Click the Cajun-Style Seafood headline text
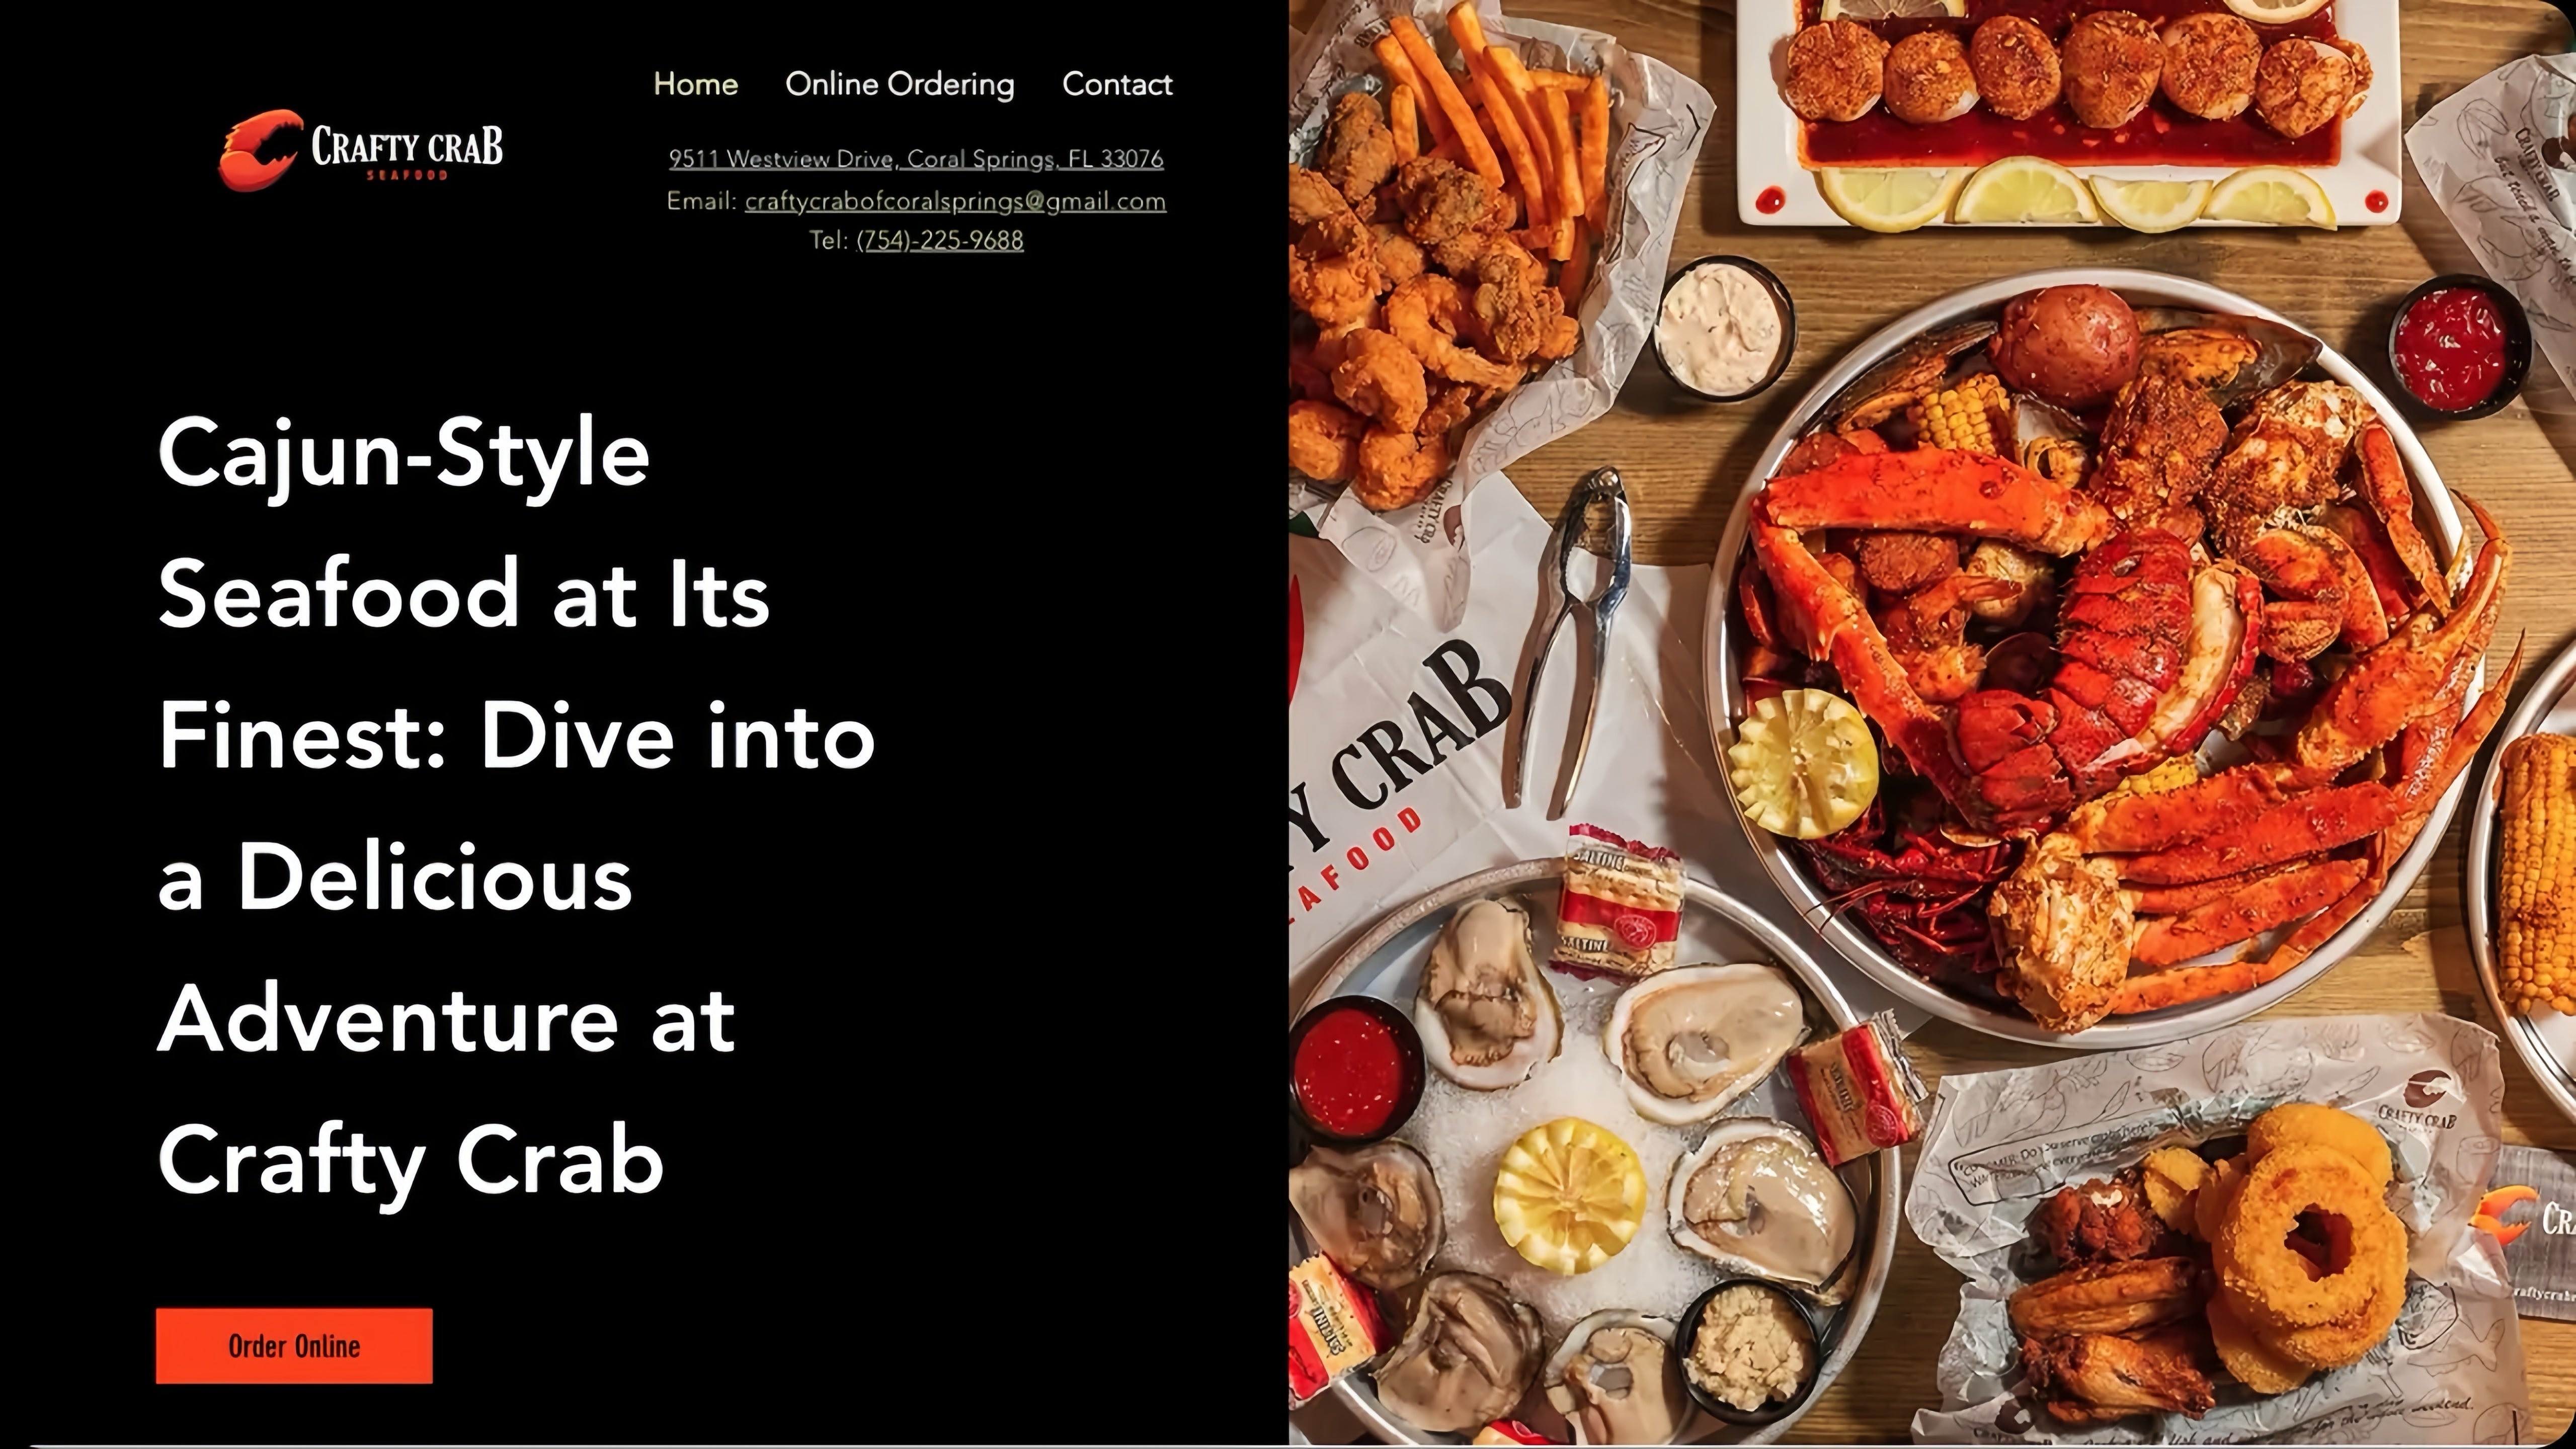 click(516, 806)
